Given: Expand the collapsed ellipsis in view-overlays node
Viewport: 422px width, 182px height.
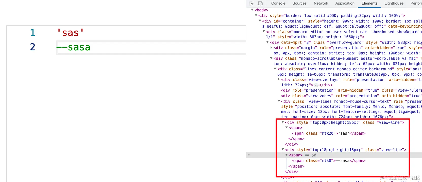Looking at the screenshot, I should [x=316, y=85].
